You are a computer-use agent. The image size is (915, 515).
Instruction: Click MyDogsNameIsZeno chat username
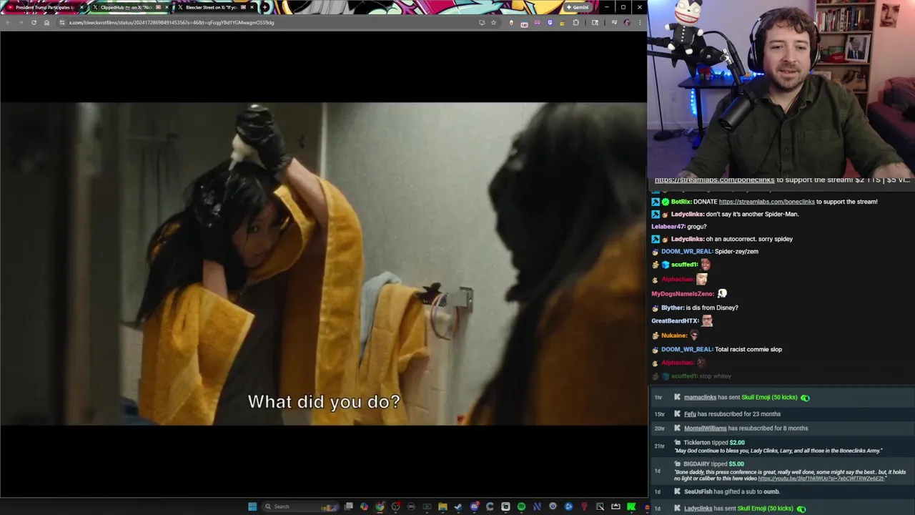pyautogui.click(x=683, y=294)
